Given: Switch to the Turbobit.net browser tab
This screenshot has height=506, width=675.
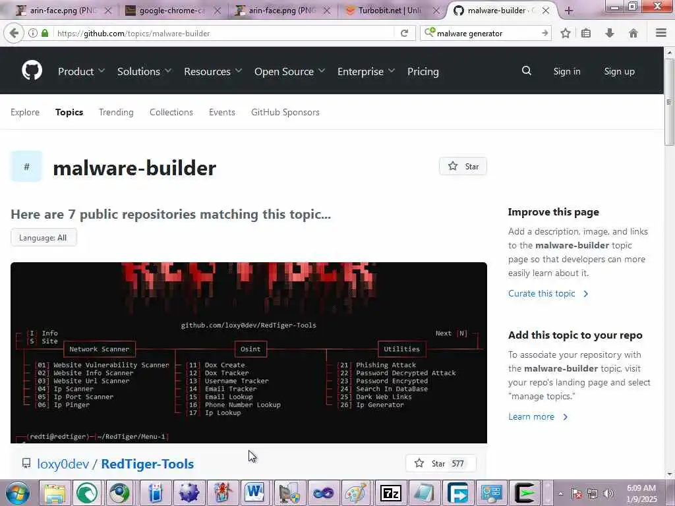Looking at the screenshot, I should [x=390, y=11].
